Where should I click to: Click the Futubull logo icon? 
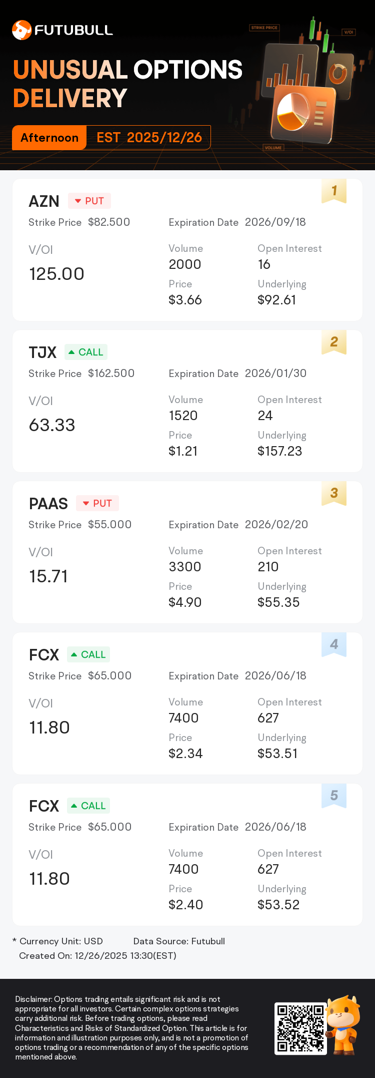pyautogui.click(x=21, y=30)
